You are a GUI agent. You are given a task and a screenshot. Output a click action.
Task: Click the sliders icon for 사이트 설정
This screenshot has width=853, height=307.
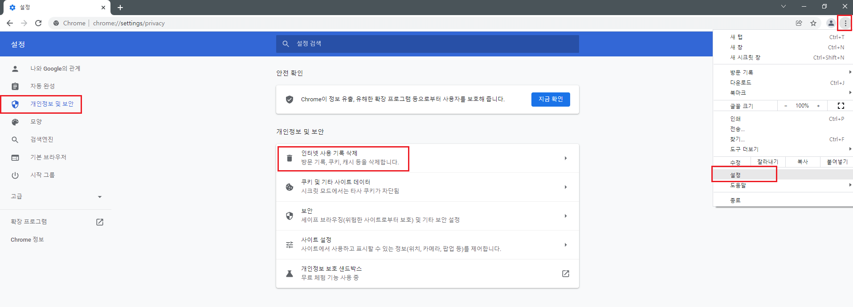pos(290,245)
